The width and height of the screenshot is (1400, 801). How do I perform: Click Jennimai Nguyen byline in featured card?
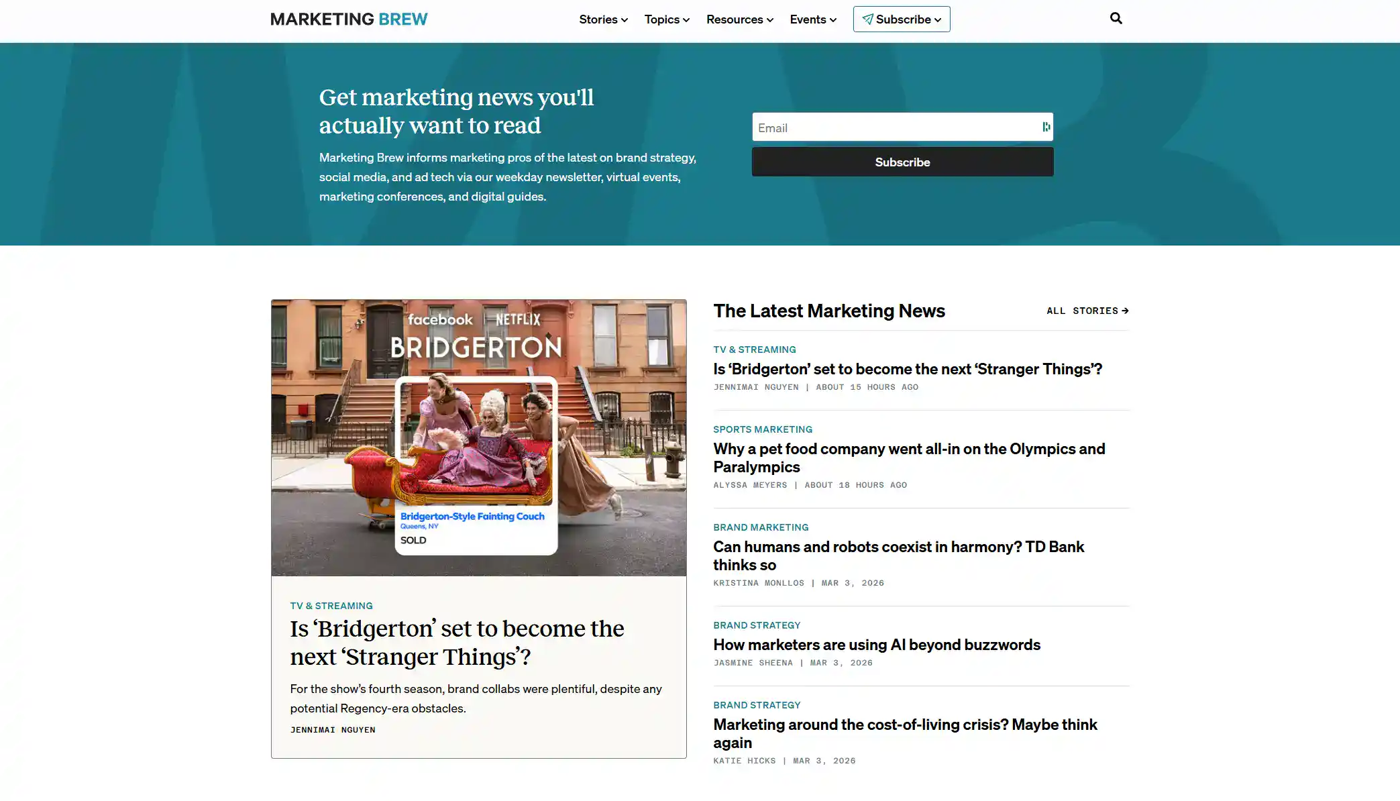click(333, 730)
